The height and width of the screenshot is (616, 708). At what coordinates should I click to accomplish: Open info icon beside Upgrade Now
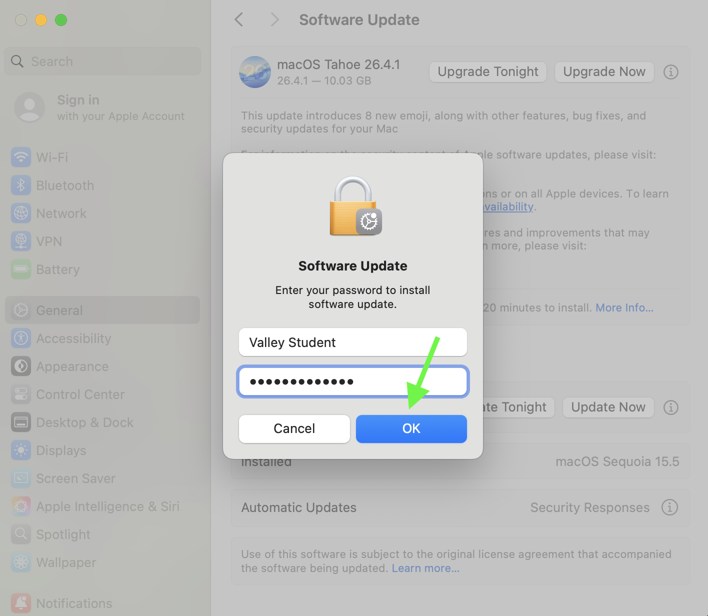670,72
